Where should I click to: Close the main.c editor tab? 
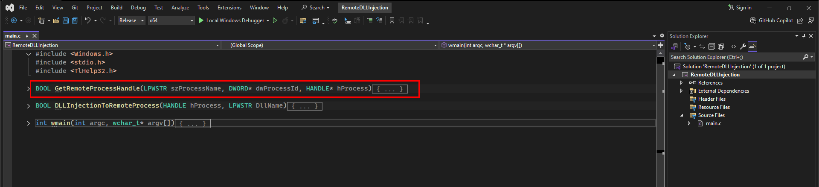coord(35,36)
